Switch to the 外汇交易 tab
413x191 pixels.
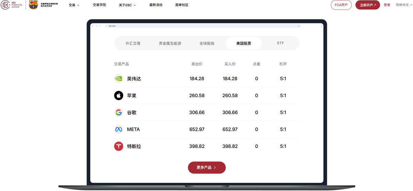click(133, 43)
